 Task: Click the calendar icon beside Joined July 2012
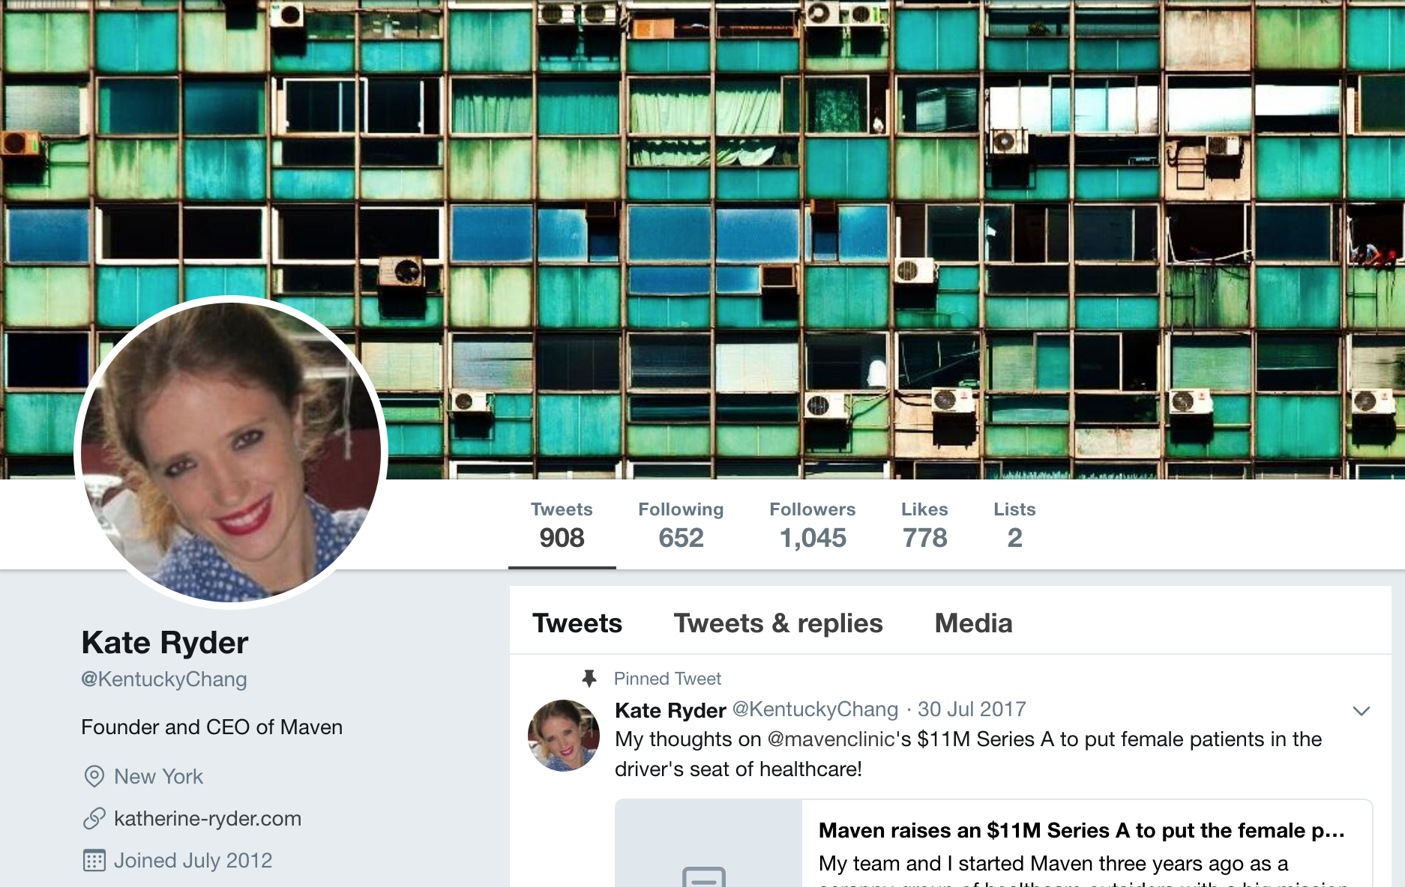click(x=94, y=860)
